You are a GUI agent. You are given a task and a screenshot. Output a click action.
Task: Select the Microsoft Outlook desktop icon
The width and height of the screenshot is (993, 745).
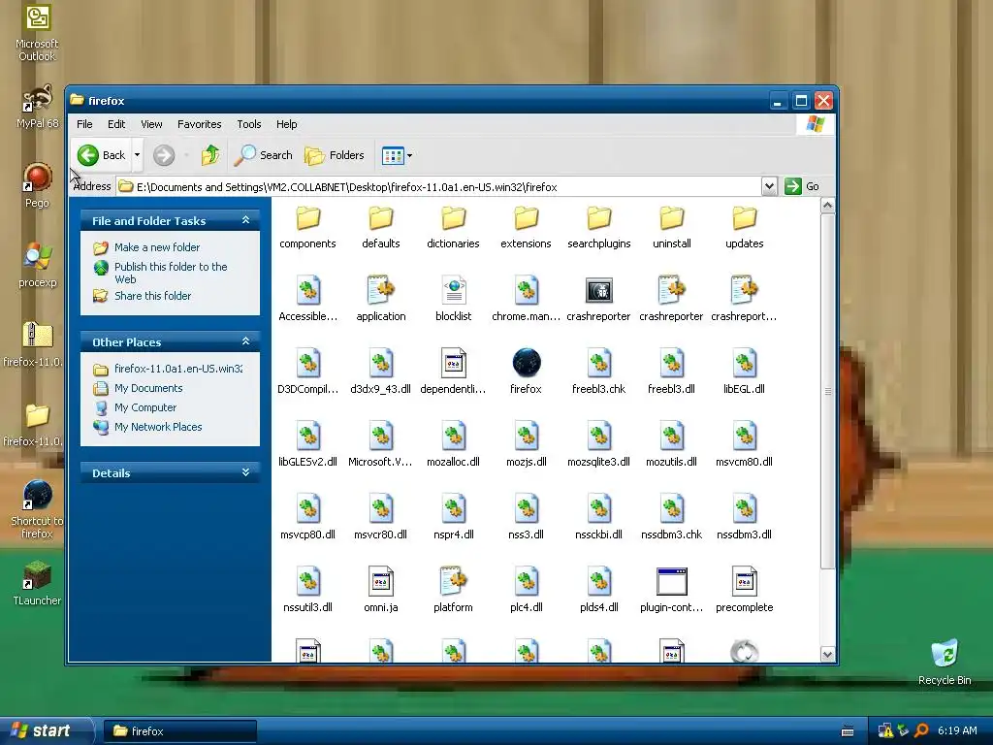point(37,33)
